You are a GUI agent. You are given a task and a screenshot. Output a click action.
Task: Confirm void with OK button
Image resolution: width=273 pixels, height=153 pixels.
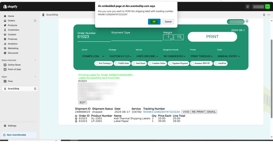(x=154, y=22)
